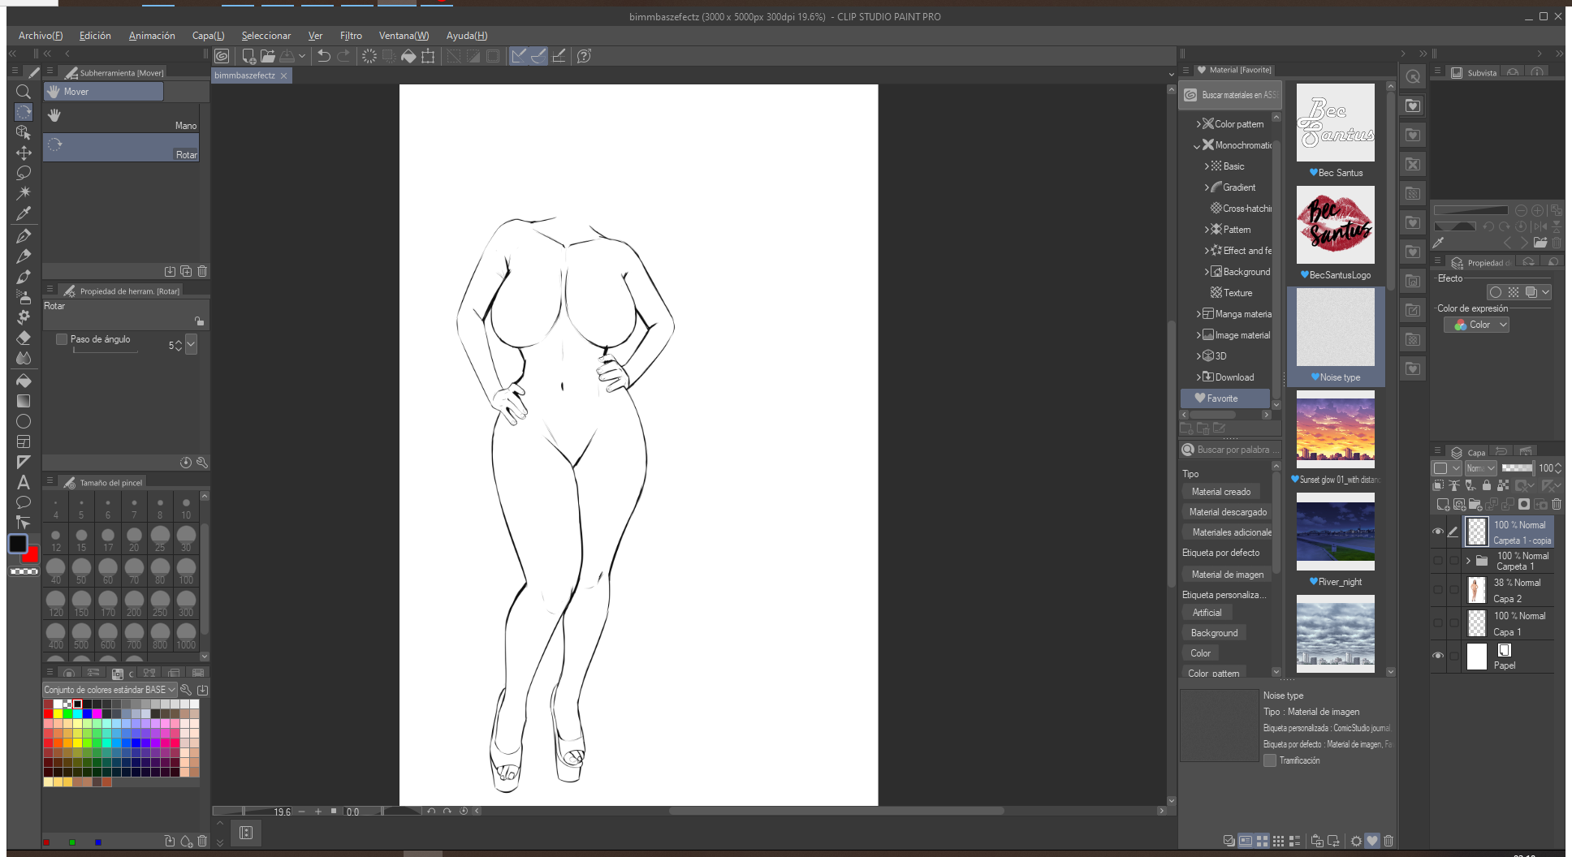This screenshot has height=857, width=1572.
Task: Select the Move layer tool
Action: [24, 153]
